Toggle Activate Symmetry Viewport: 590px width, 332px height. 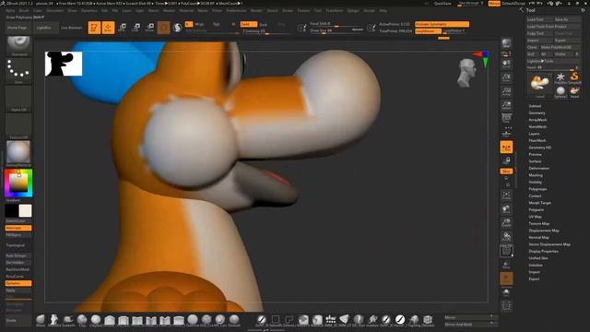[442, 24]
